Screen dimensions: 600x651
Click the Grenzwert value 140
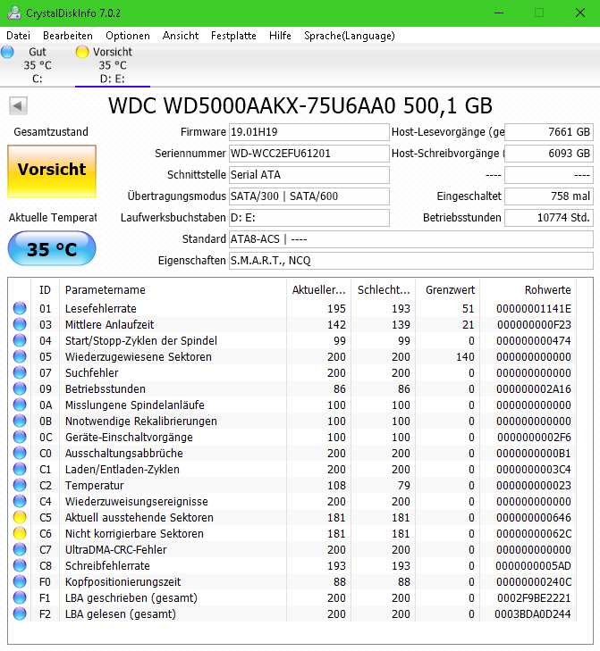tap(465, 357)
